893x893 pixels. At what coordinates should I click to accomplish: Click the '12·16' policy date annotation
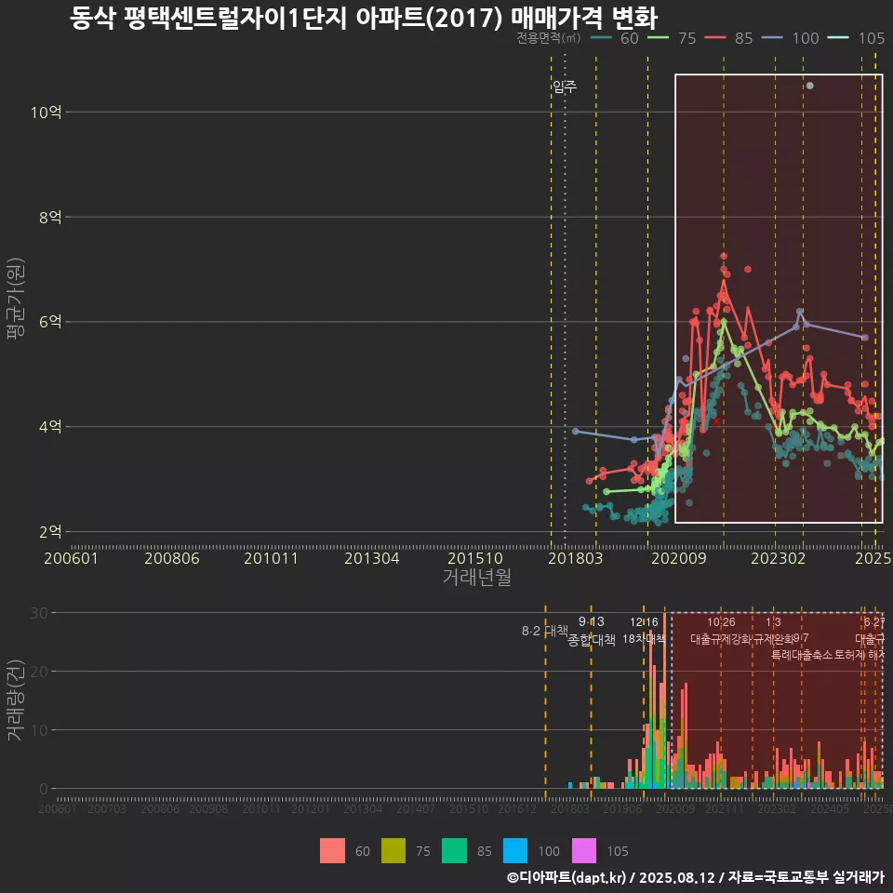click(644, 622)
